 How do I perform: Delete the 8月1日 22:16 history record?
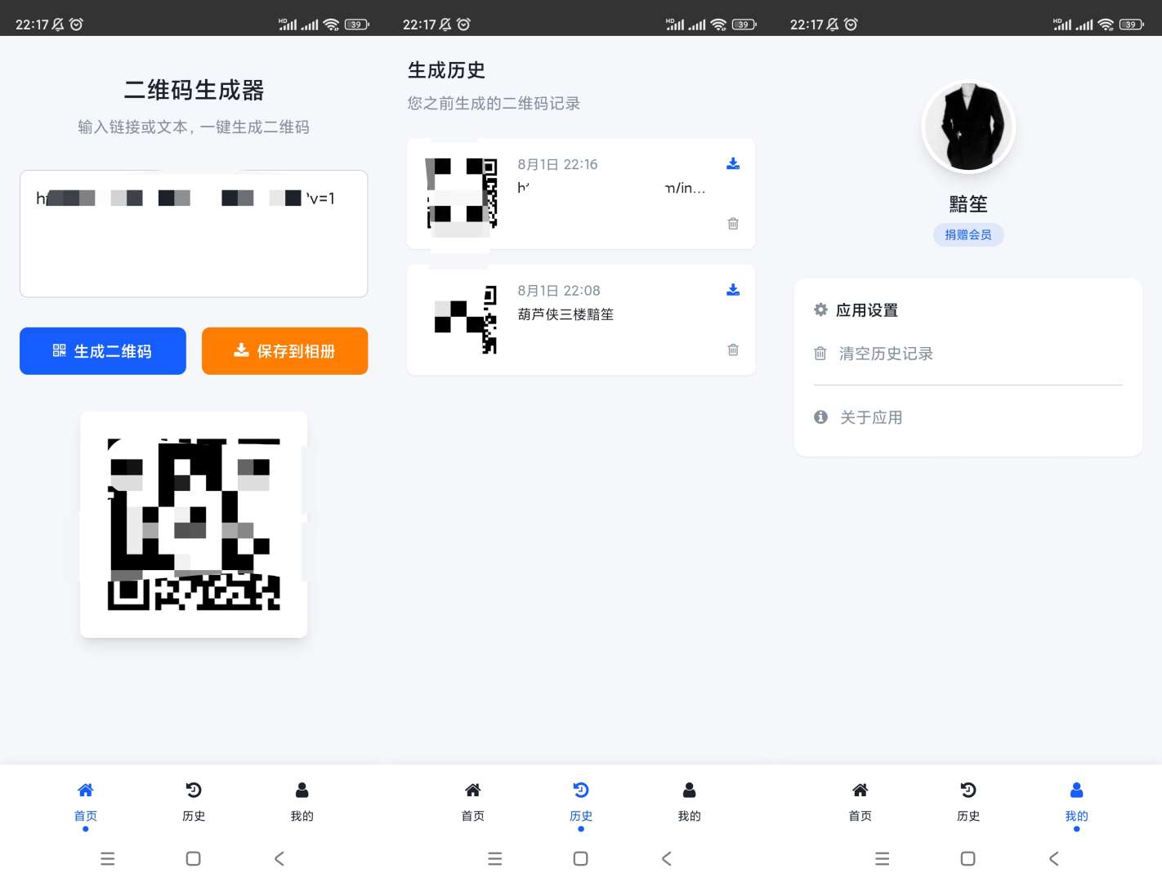[x=733, y=224]
